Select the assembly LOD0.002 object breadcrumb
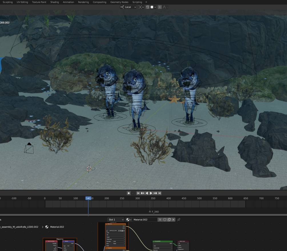This screenshot has height=251, width=287. click(19, 227)
